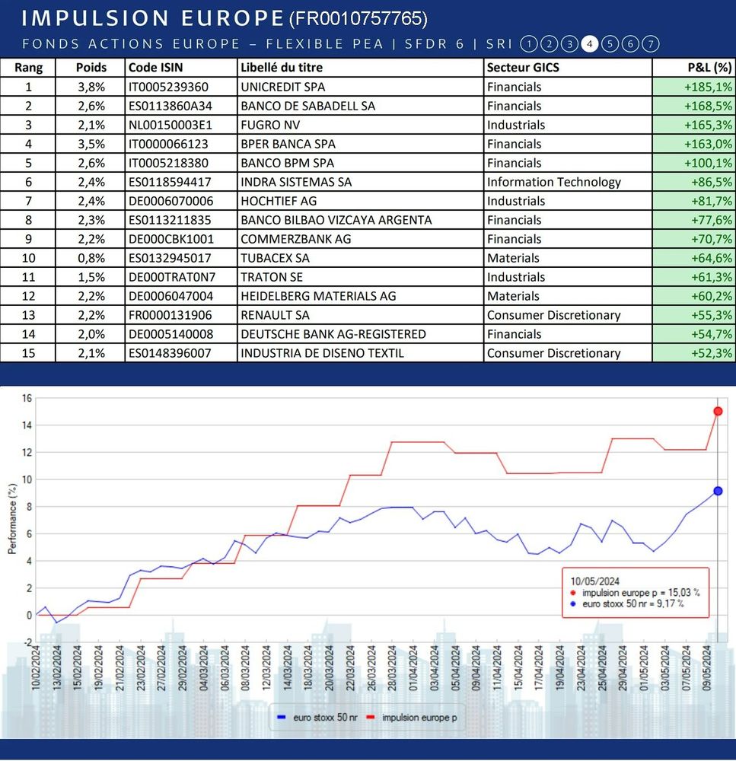The height and width of the screenshot is (761, 736).
Task: Click the red dot in the 10/05/2024 tooltip
Action: 573,593
